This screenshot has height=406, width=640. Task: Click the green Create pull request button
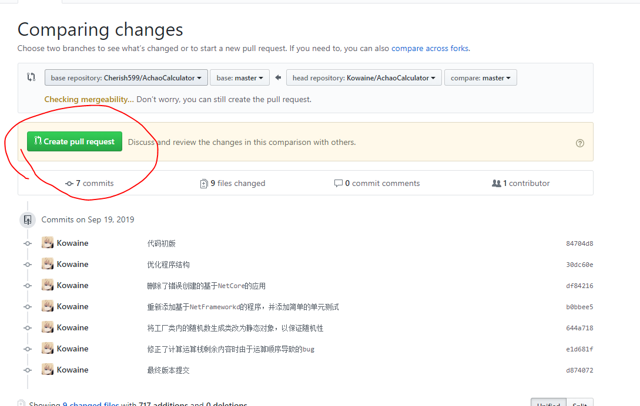[x=75, y=141]
